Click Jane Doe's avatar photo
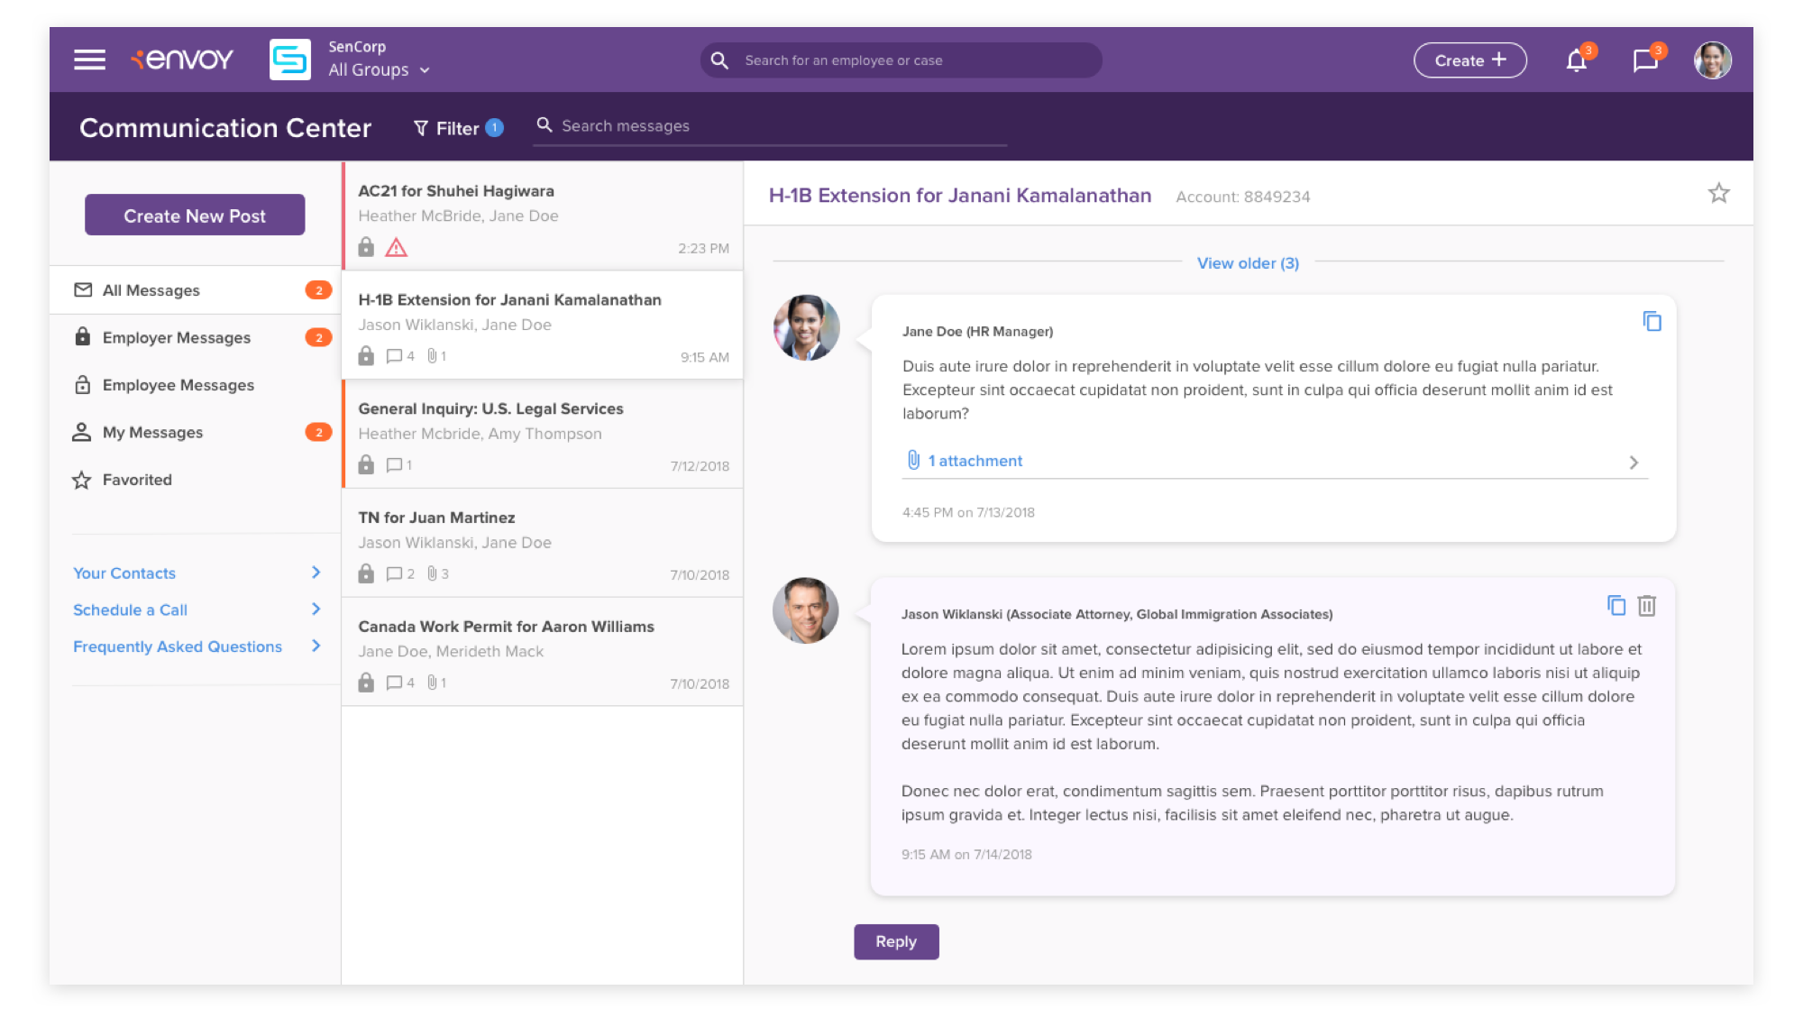The image size is (1803, 1027). [806, 327]
